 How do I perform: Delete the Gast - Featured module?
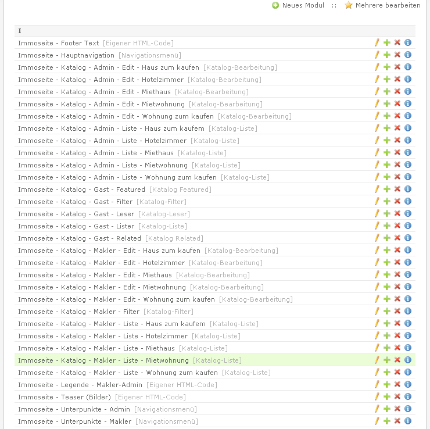pos(397,189)
